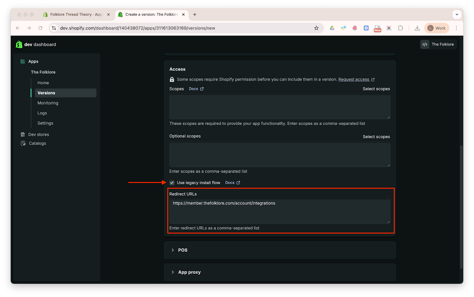Click into the Redirect URLs text field
The width and height of the screenshot is (474, 297).
[x=279, y=211]
